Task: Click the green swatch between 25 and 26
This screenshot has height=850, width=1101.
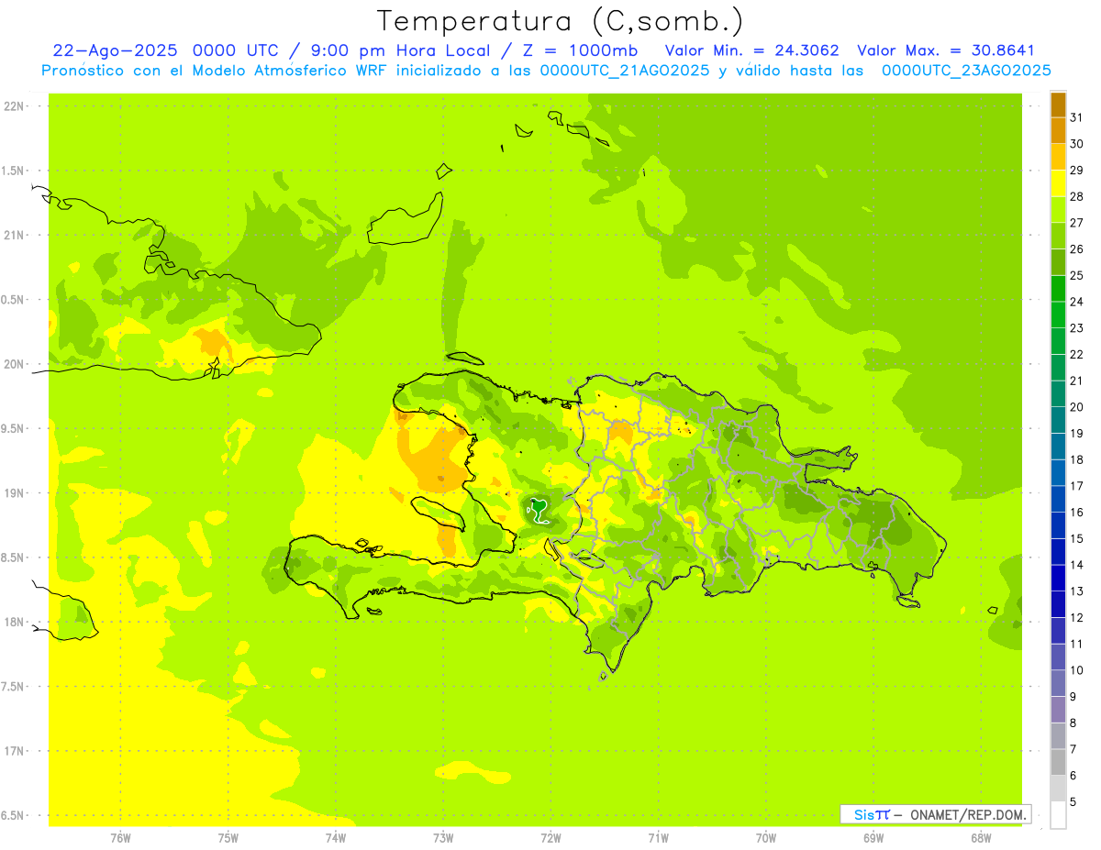Action: point(1059,261)
